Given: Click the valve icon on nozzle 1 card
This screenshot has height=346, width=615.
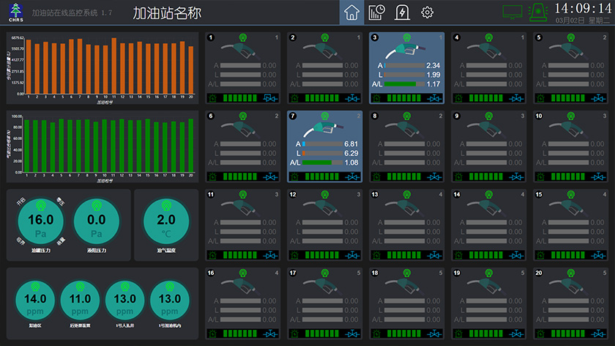Looking at the screenshot, I should (x=271, y=97).
